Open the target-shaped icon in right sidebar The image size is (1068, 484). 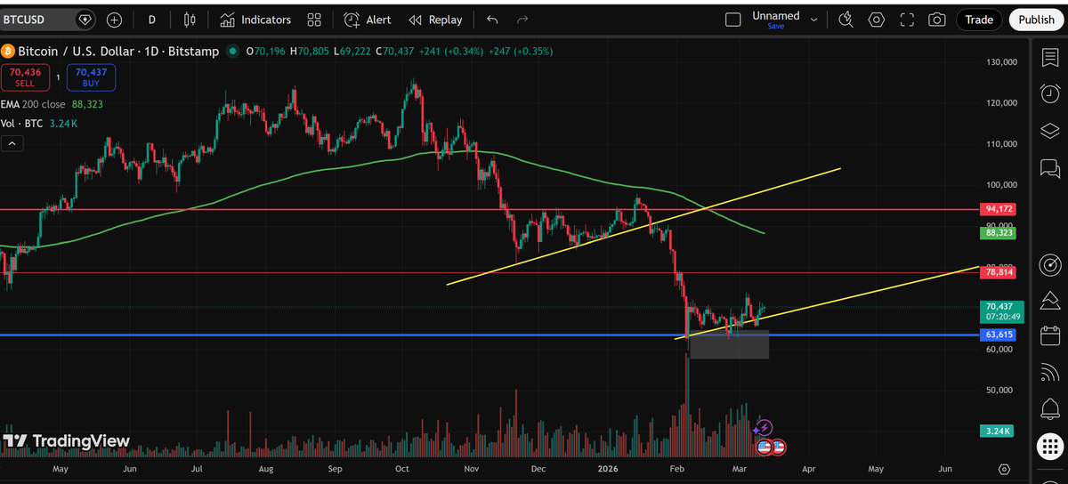click(x=1049, y=264)
